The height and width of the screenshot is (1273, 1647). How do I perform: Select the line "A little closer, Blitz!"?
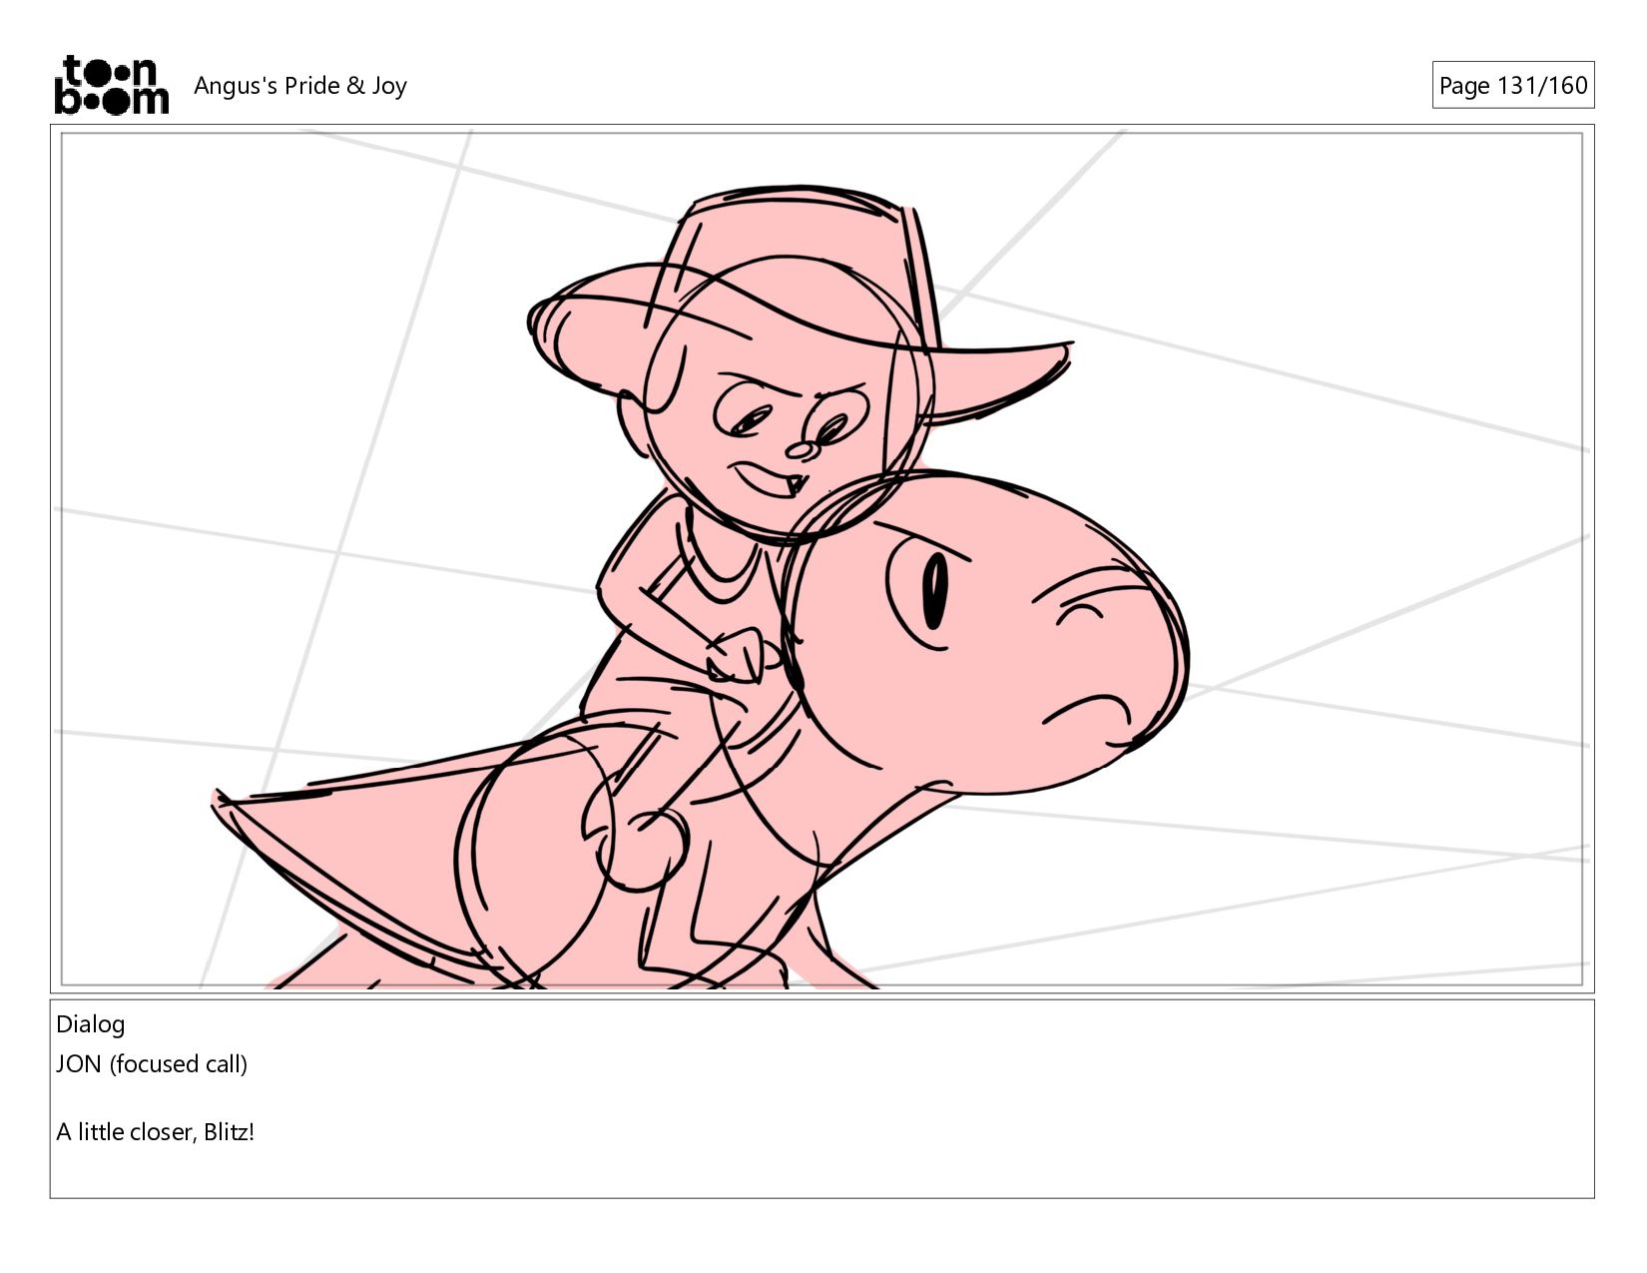(x=156, y=1132)
